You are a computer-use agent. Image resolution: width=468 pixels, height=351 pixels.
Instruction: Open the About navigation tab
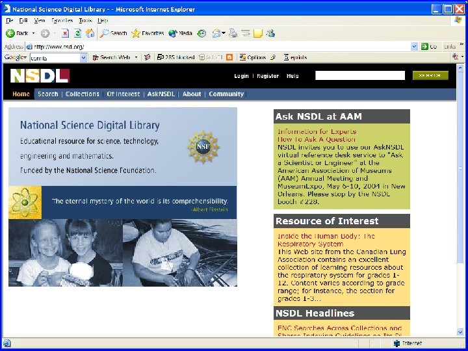tap(192, 94)
